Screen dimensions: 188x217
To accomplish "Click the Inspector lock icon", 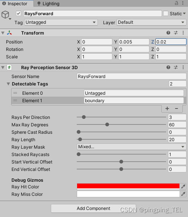I will pos(177,3).
